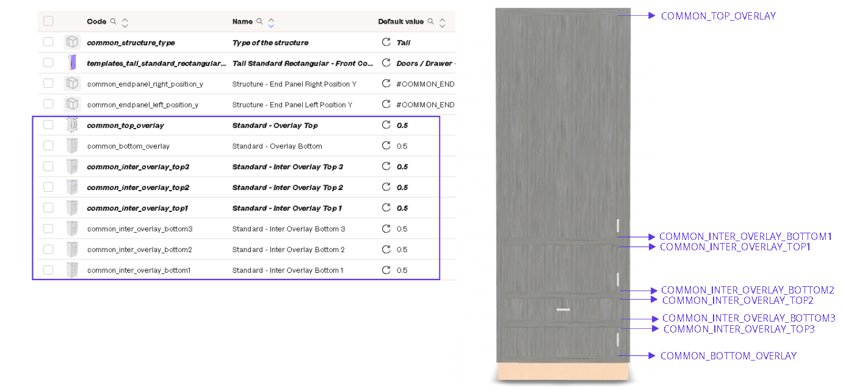Reset default value for templates_tall_standard_rectangular row

tap(386, 63)
